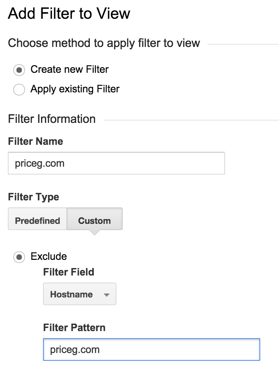The image size is (279, 371).
Task: Select the Create new Filter radio button
Action: click(19, 70)
